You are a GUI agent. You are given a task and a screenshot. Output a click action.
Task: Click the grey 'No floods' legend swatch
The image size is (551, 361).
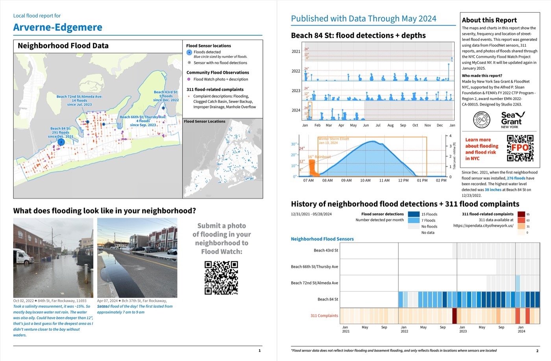pyautogui.click(x=414, y=226)
